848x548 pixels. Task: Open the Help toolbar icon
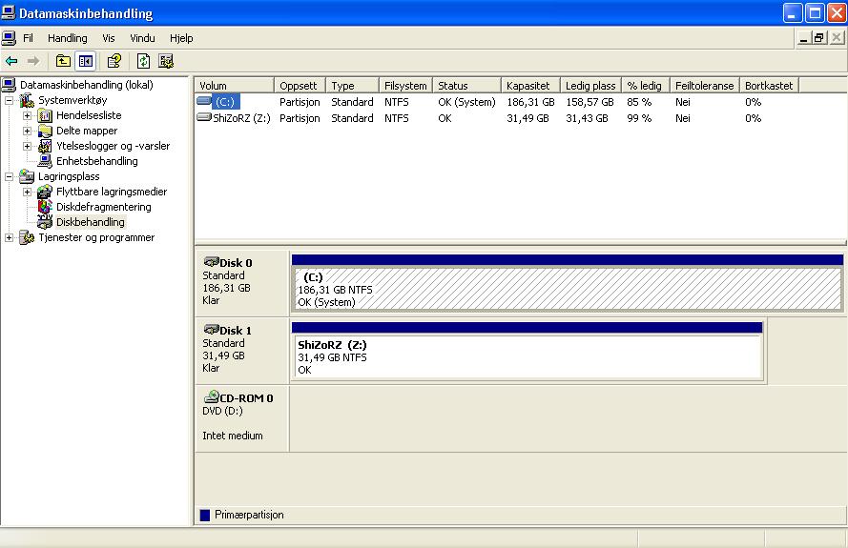point(114,61)
